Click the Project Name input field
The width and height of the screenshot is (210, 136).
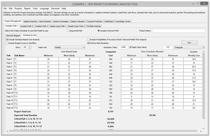[x=179, y=31]
